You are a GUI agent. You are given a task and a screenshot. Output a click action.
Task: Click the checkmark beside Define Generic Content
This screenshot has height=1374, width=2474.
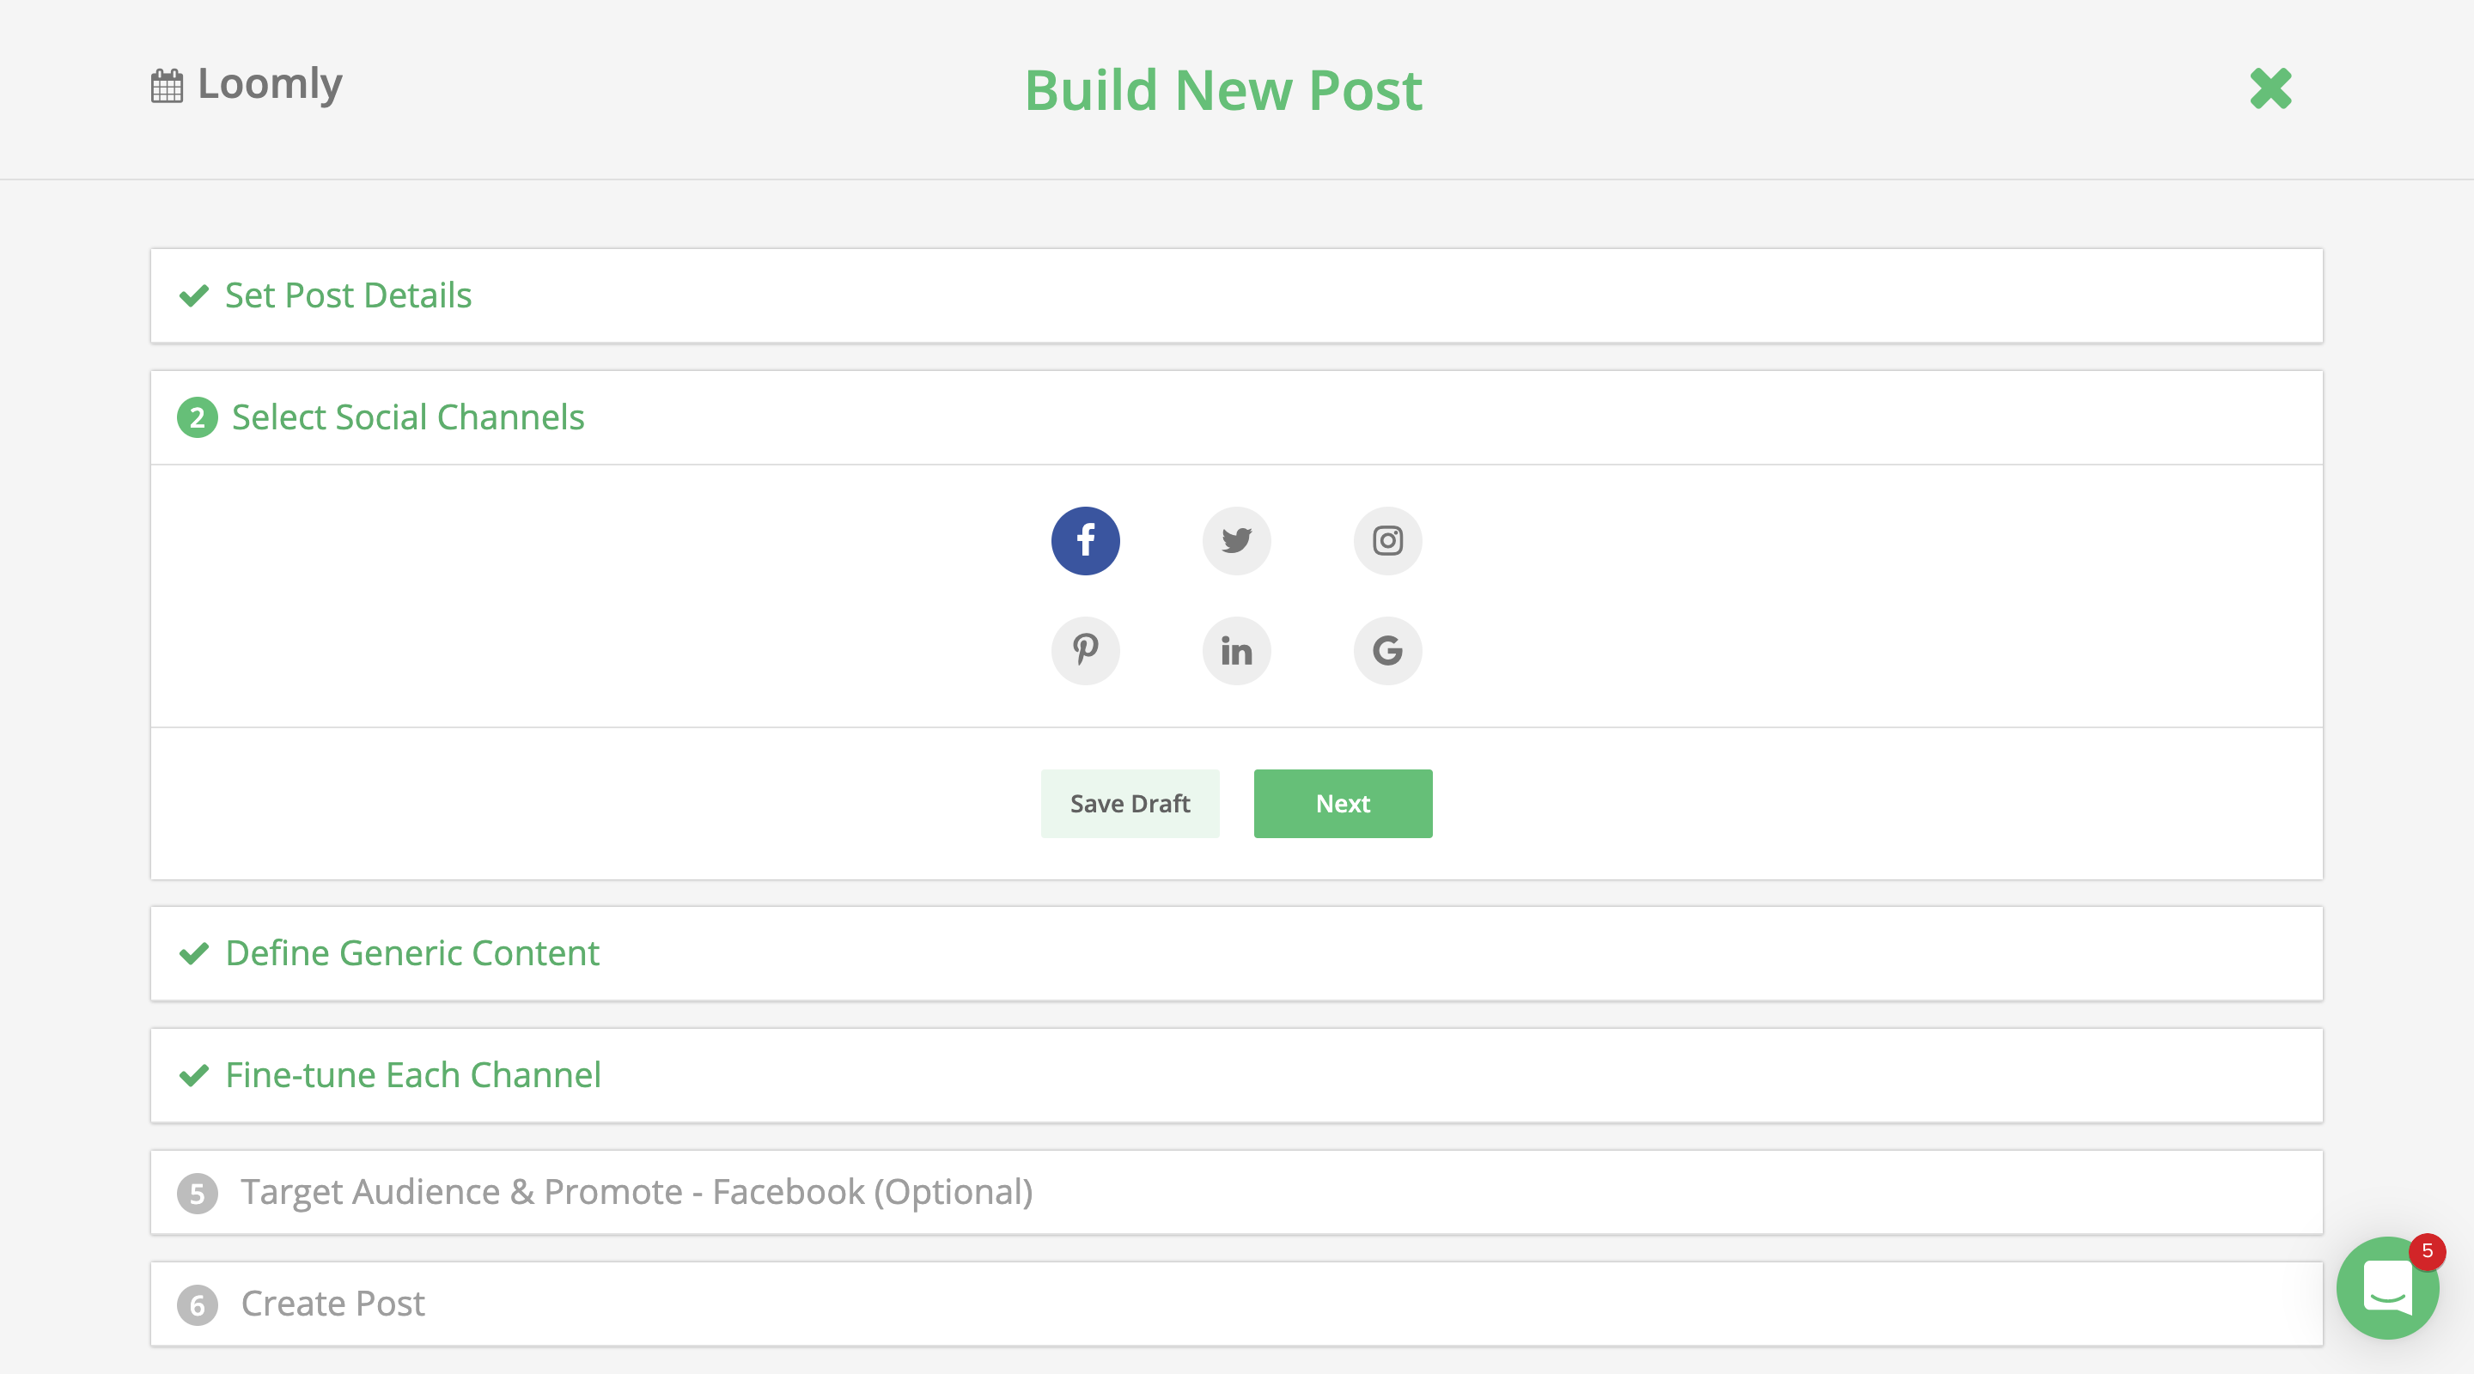coord(195,954)
